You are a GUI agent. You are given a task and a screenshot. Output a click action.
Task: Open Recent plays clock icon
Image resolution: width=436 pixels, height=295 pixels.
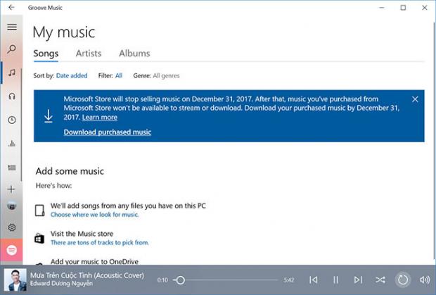click(x=11, y=120)
